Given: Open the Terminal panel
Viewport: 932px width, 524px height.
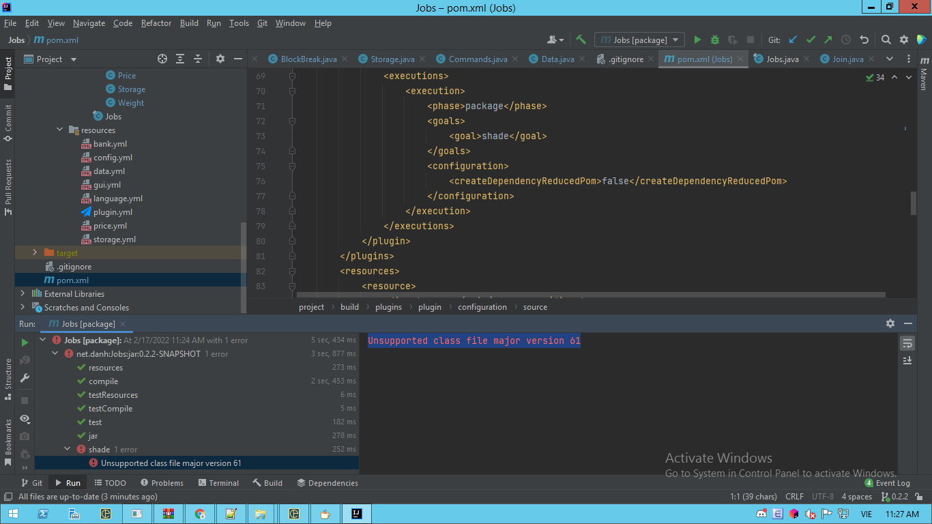Looking at the screenshot, I should [218, 482].
